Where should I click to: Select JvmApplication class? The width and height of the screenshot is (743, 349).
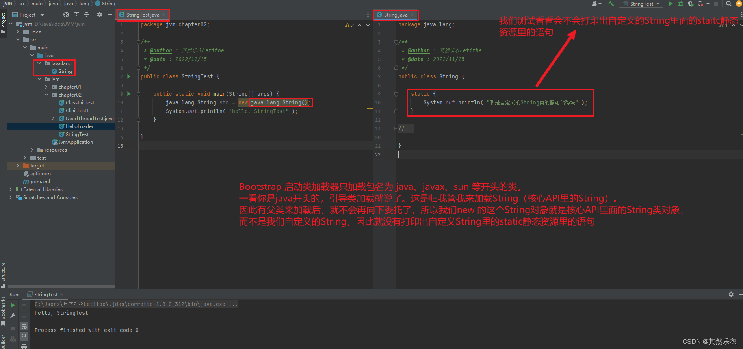[x=76, y=142]
